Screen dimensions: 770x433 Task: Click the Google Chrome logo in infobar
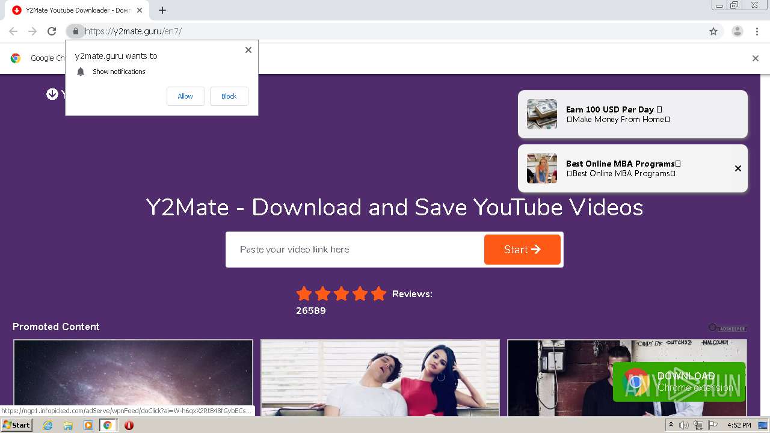click(16, 58)
